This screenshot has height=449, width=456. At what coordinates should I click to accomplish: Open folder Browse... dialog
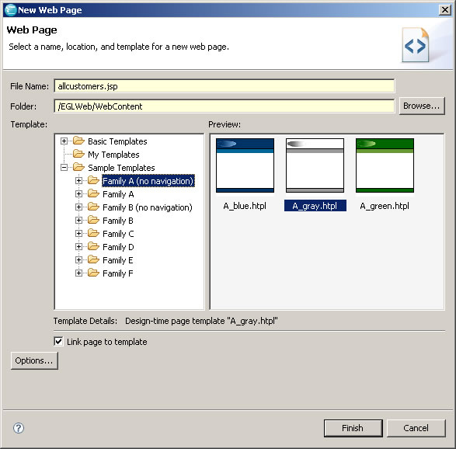pos(422,106)
